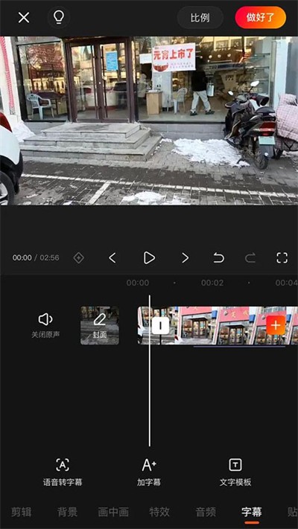Select the transition marker between clips
This screenshot has height=529, width=298.
(x=160, y=326)
